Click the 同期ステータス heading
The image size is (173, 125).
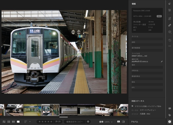click(138, 101)
